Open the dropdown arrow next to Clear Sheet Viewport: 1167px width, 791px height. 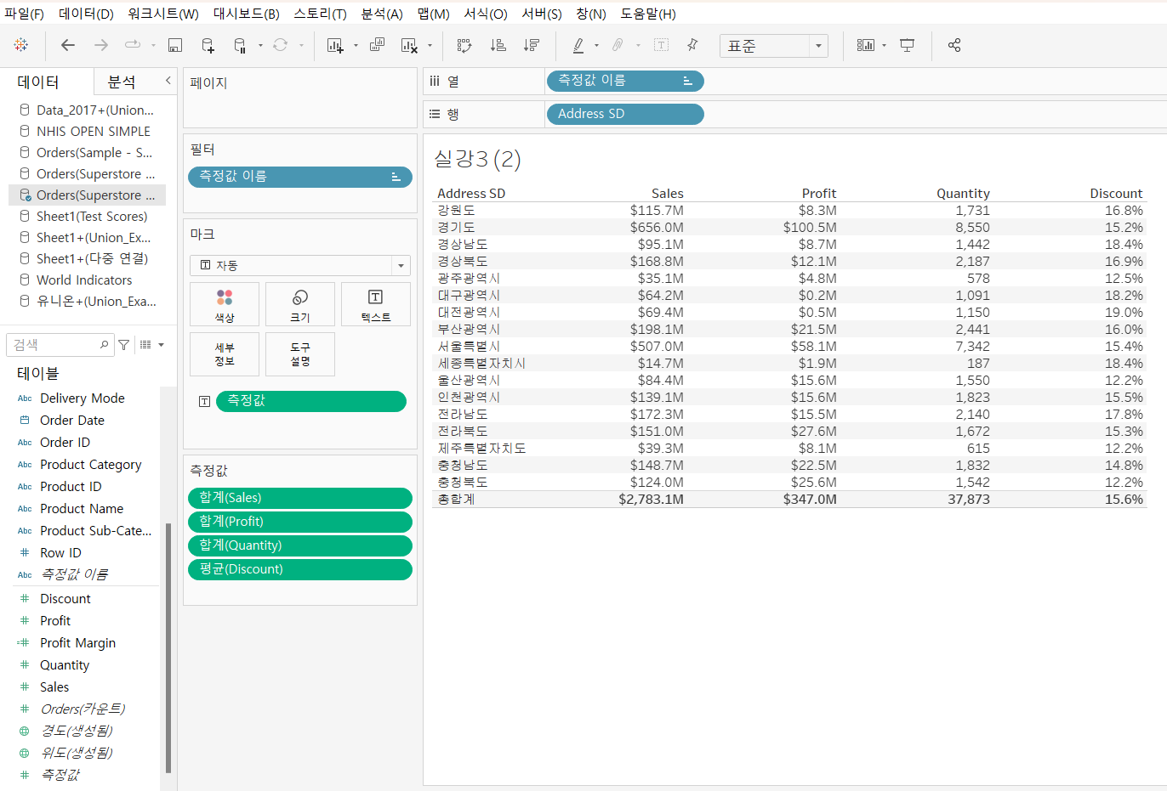[430, 46]
